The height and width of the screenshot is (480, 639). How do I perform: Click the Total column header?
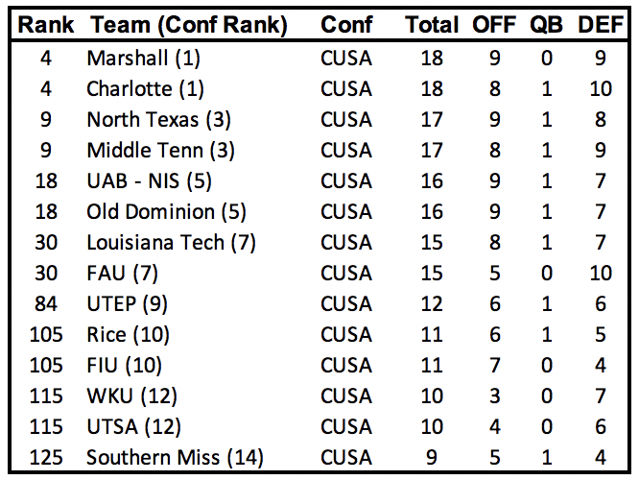click(432, 26)
